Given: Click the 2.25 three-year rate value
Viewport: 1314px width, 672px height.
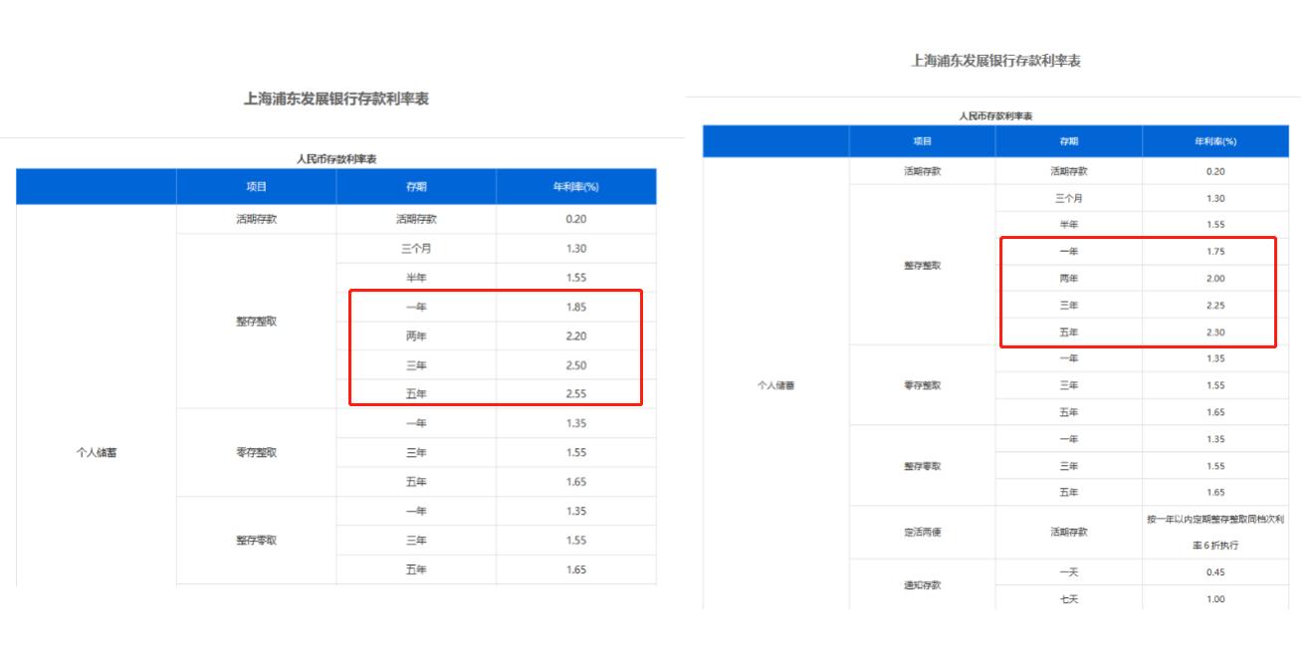Looking at the screenshot, I should point(1214,306).
